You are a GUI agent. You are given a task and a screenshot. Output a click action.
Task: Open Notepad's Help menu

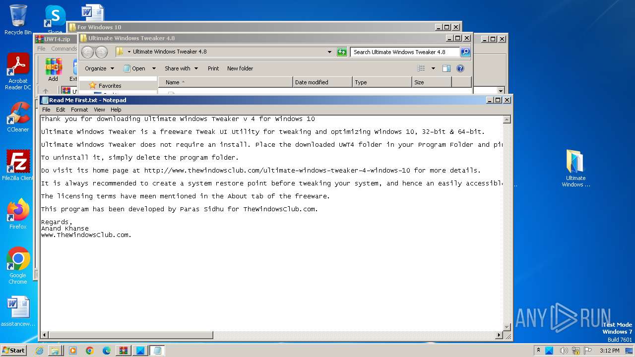(x=116, y=110)
